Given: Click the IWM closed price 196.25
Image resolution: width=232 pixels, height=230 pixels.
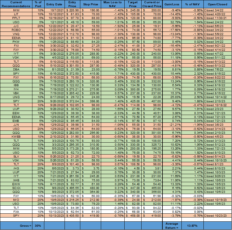Looking at the screenshot, I should pyautogui.click(x=152, y=148).
